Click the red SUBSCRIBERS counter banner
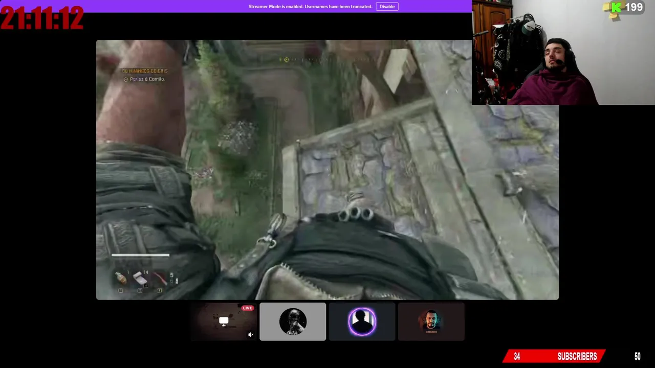655x368 pixels. pos(555,357)
